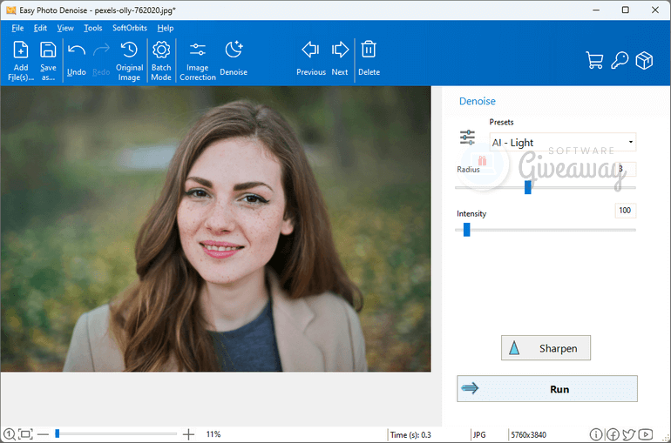The image size is (671, 443).
Task: Open the Tools menu
Action: pyautogui.click(x=93, y=28)
